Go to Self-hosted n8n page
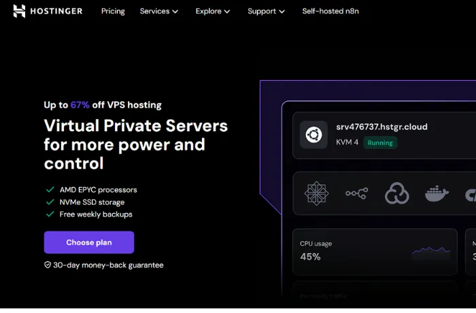The image size is (476, 313). (330, 12)
